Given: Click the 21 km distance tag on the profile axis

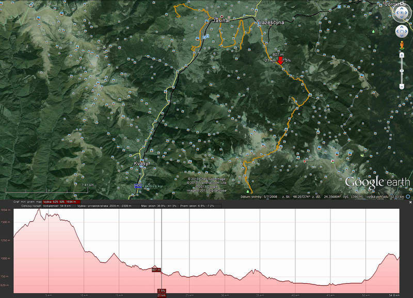Looking at the screenshot, I should [162, 295].
